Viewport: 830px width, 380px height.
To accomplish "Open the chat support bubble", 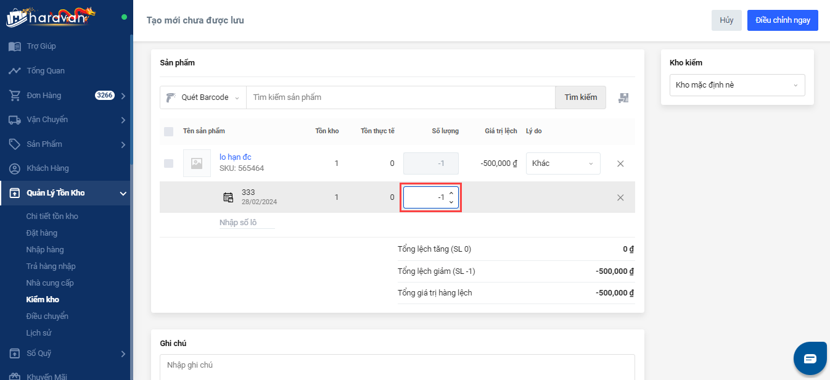I will pos(809,358).
